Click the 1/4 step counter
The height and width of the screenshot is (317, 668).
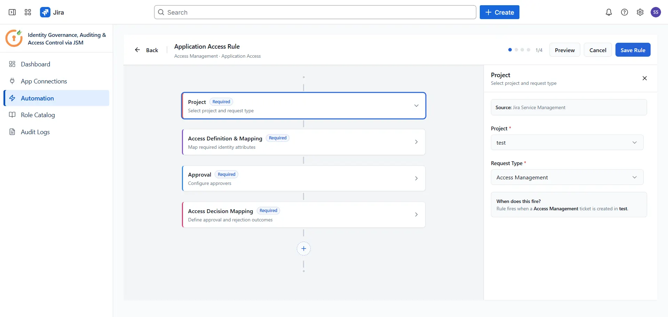coord(539,50)
